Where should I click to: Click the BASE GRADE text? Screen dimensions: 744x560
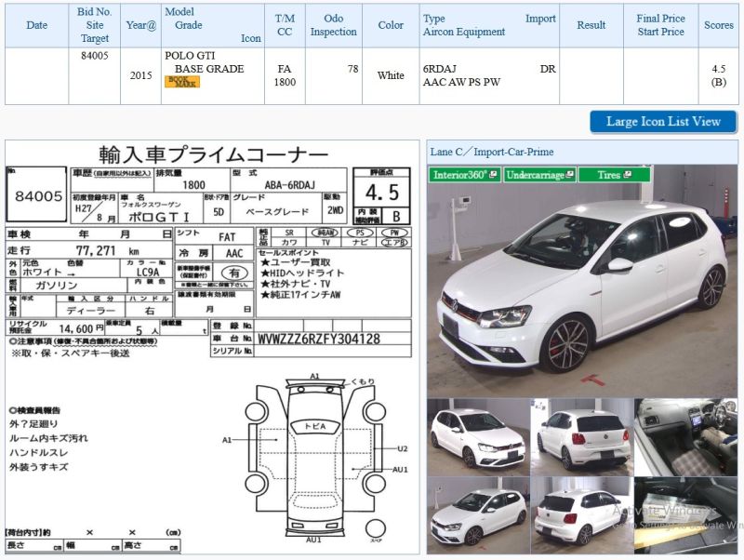click(x=209, y=69)
